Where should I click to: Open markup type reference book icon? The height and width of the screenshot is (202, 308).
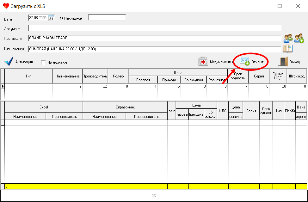[x=288, y=49]
